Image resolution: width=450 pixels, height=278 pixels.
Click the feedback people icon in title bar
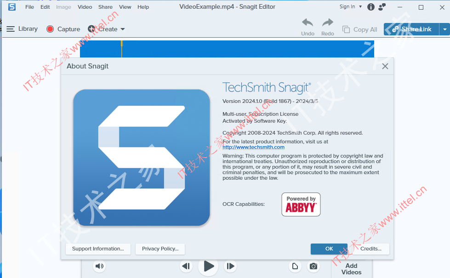(x=382, y=7)
